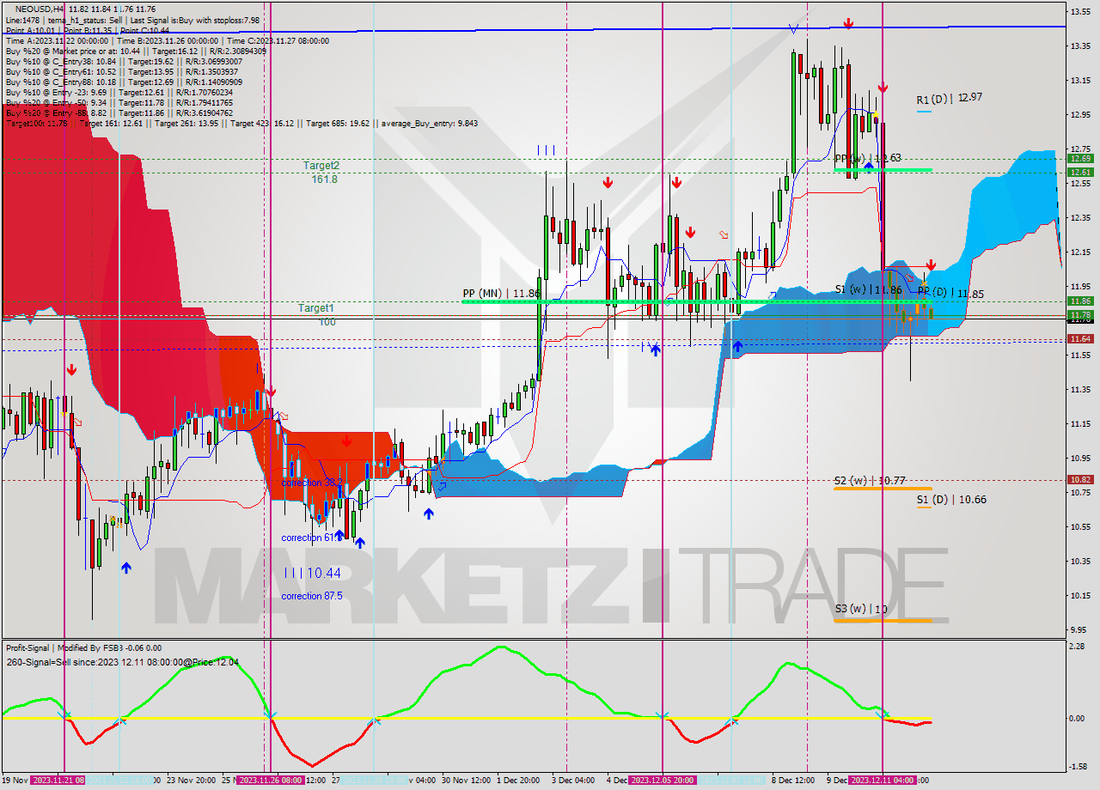This screenshot has width=1100, height=790.
Task: Select the orange S3 (w) level line
Action: (x=883, y=620)
